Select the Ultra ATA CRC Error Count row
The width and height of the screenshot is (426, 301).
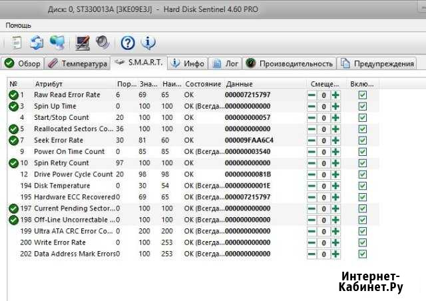pyautogui.click(x=194, y=231)
